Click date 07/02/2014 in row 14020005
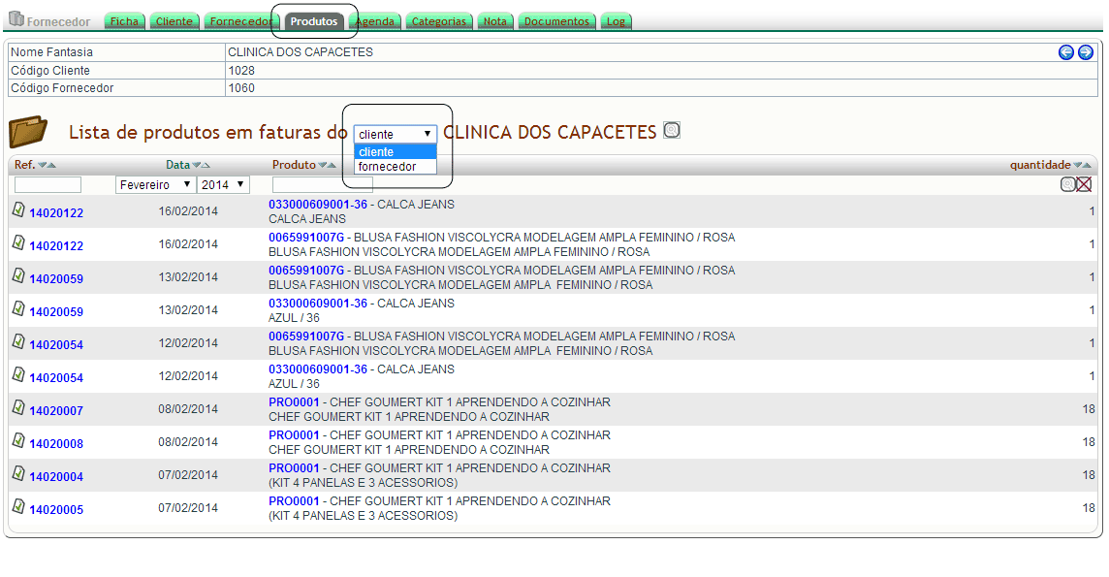1109x577 pixels. click(188, 508)
